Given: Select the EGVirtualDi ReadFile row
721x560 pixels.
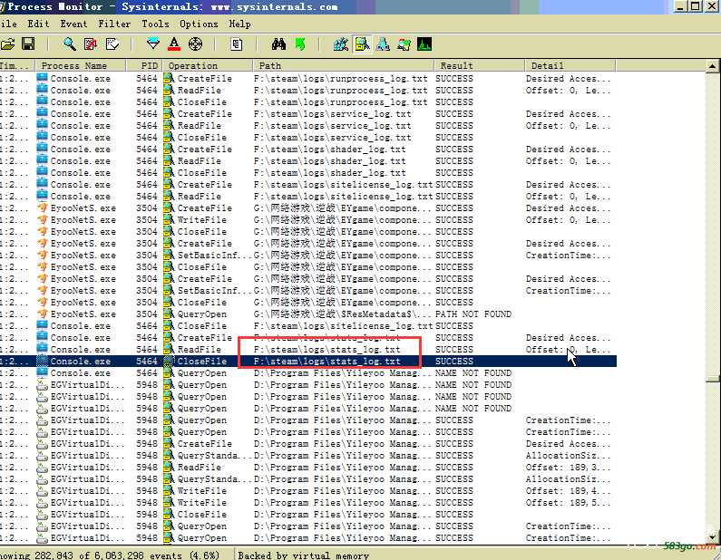Looking at the screenshot, I should pyautogui.click(x=308, y=468).
